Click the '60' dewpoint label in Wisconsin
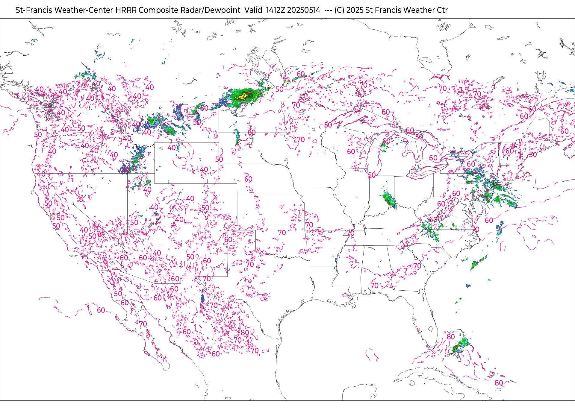The image size is (575, 419). pyautogui.click(x=351, y=152)
